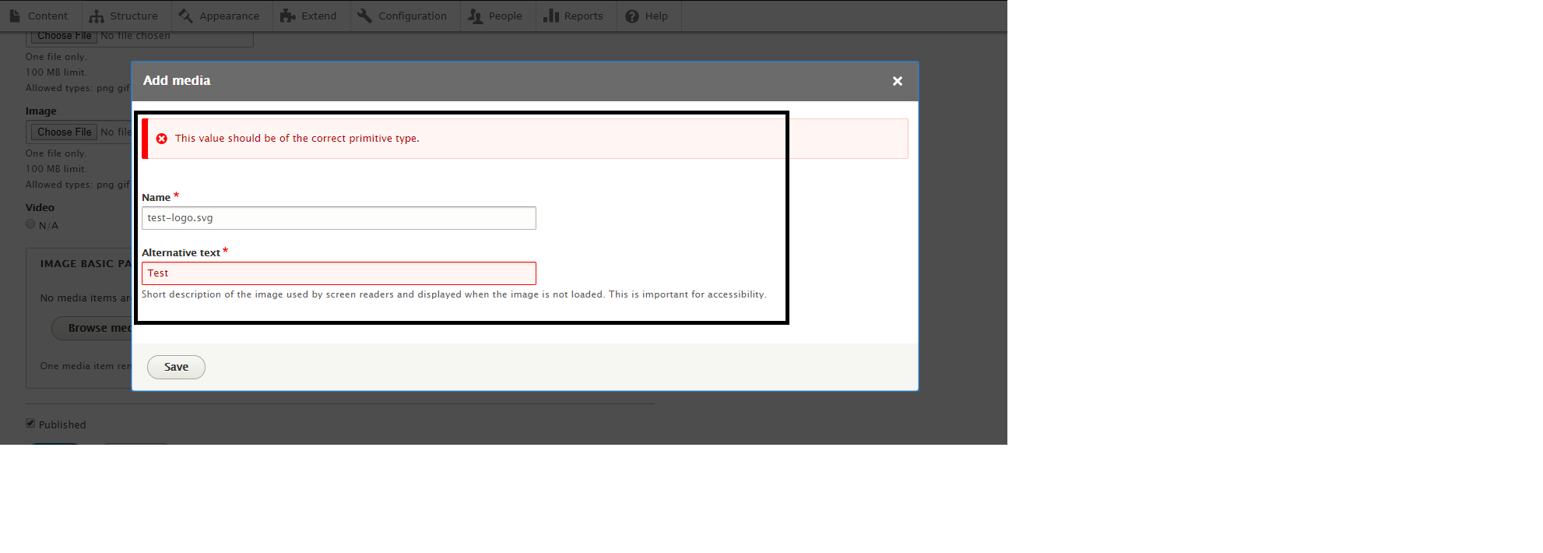Open the Help page
This screenshot has width=1543, height=553.
pos(648,16)
